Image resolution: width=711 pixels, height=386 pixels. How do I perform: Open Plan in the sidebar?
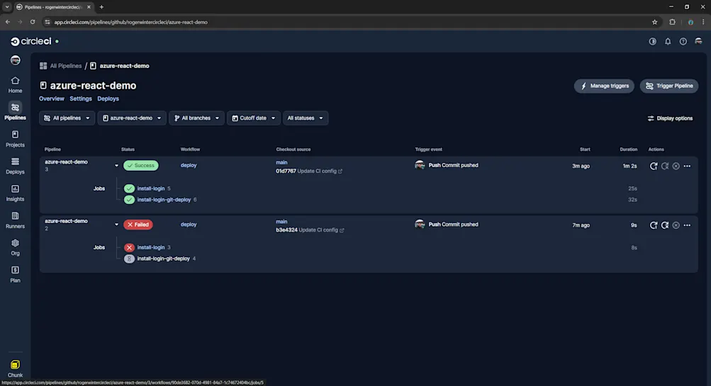[x=15, y=275]
